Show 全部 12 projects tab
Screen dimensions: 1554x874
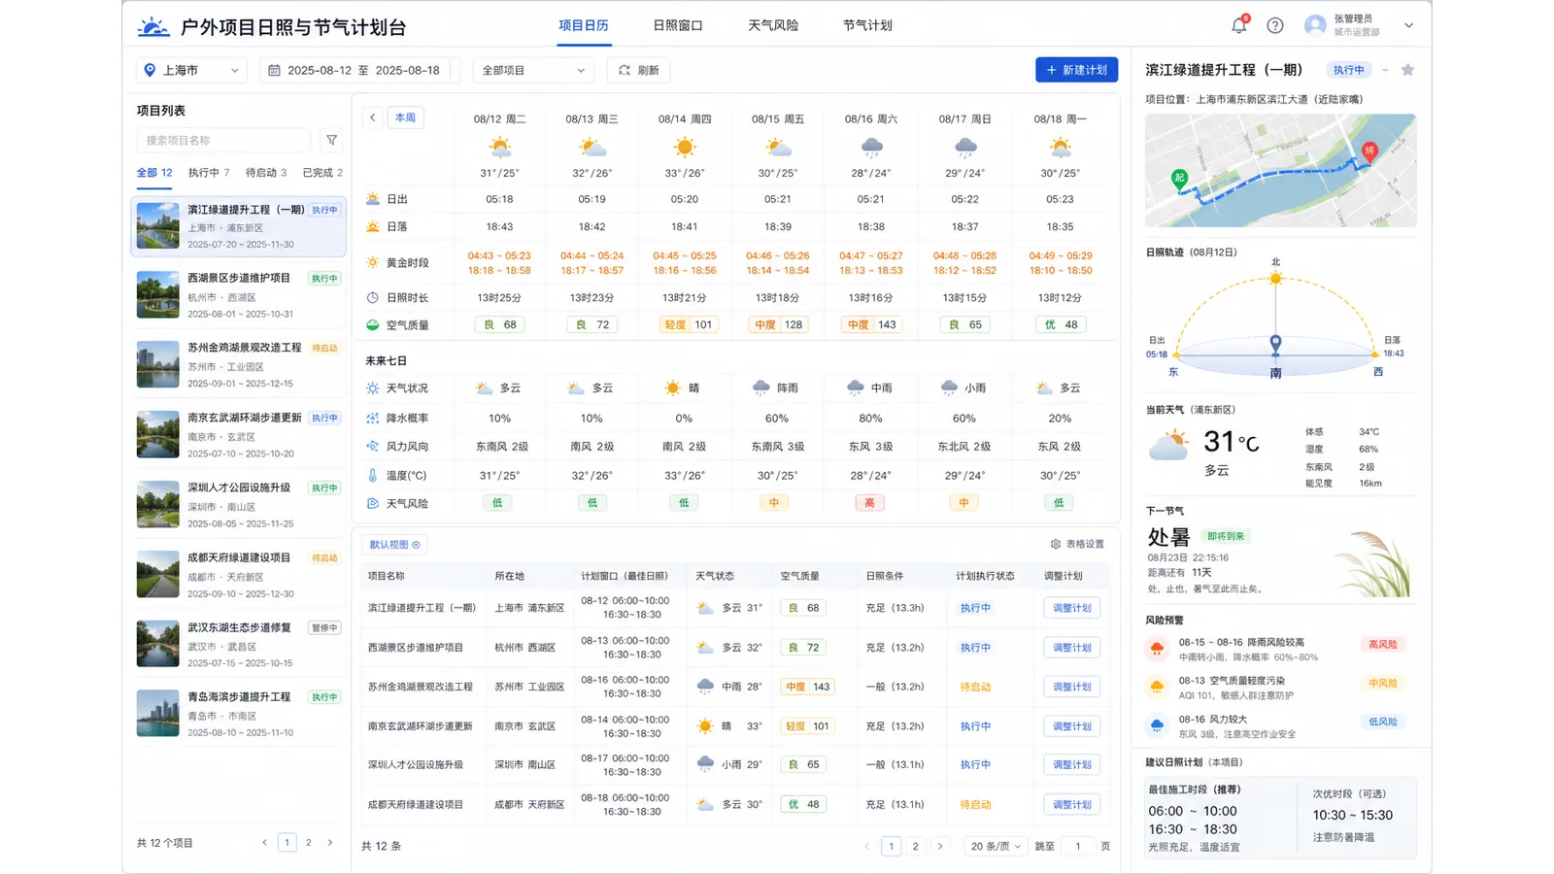(x=154, y=173)
